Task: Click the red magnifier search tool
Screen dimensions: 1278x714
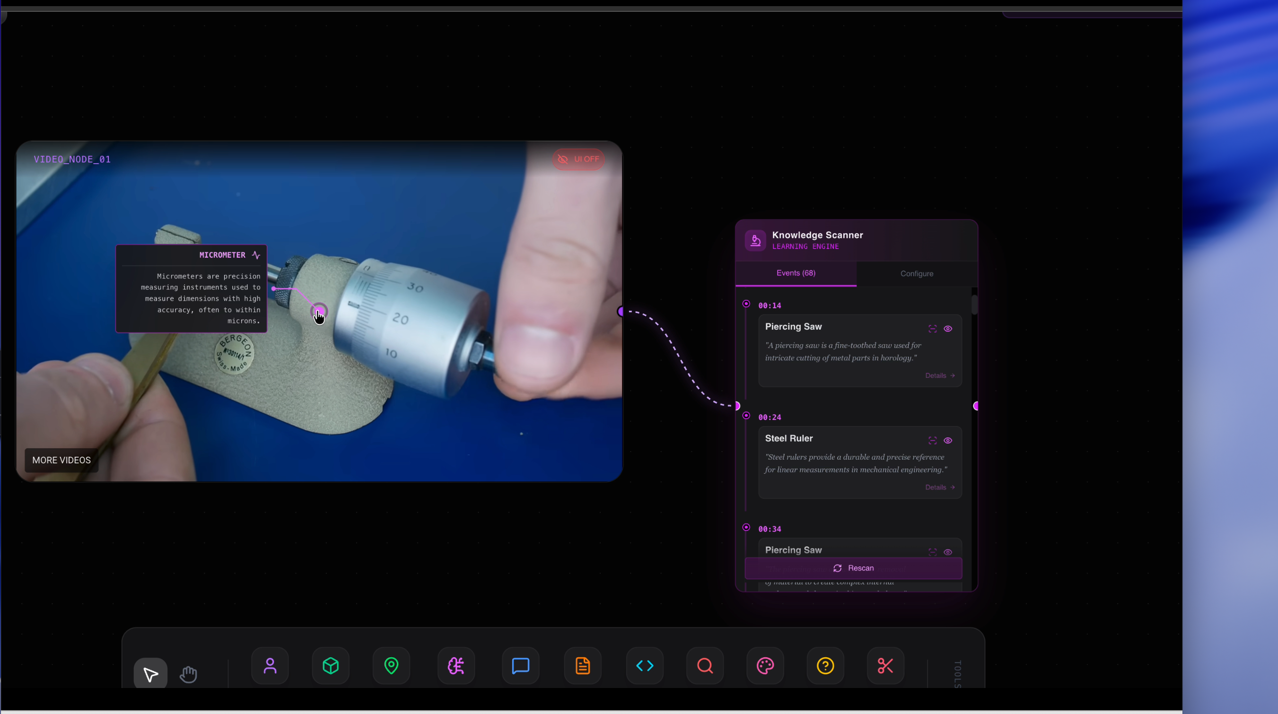Action: click(705, 665)
